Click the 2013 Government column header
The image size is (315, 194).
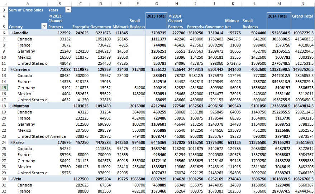pyautogui.click(x=100, y=27)
